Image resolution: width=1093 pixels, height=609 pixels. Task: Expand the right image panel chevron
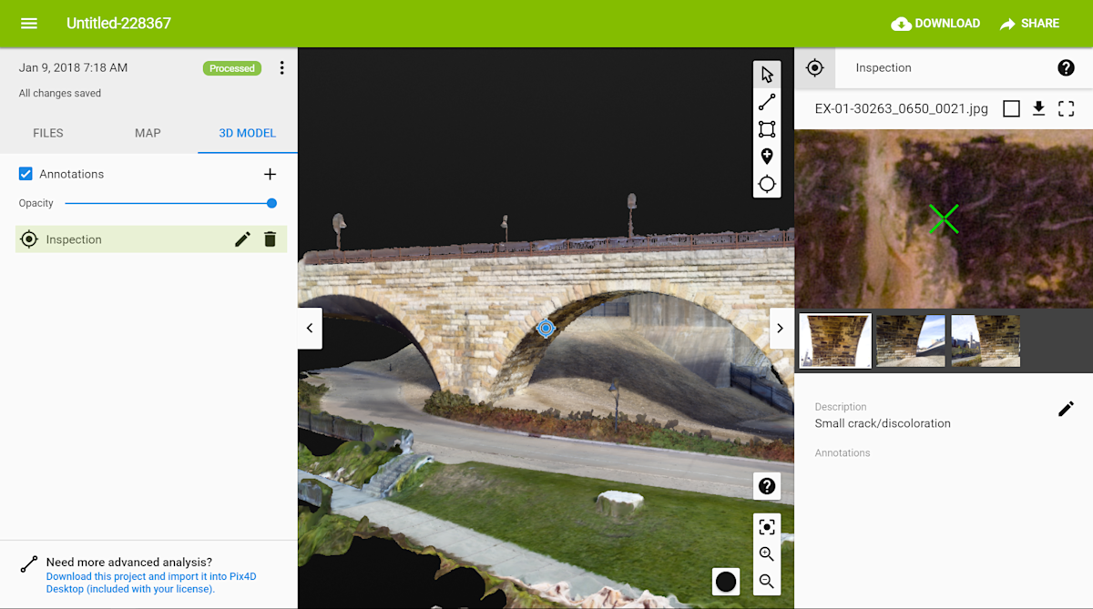tap(781, 328)
